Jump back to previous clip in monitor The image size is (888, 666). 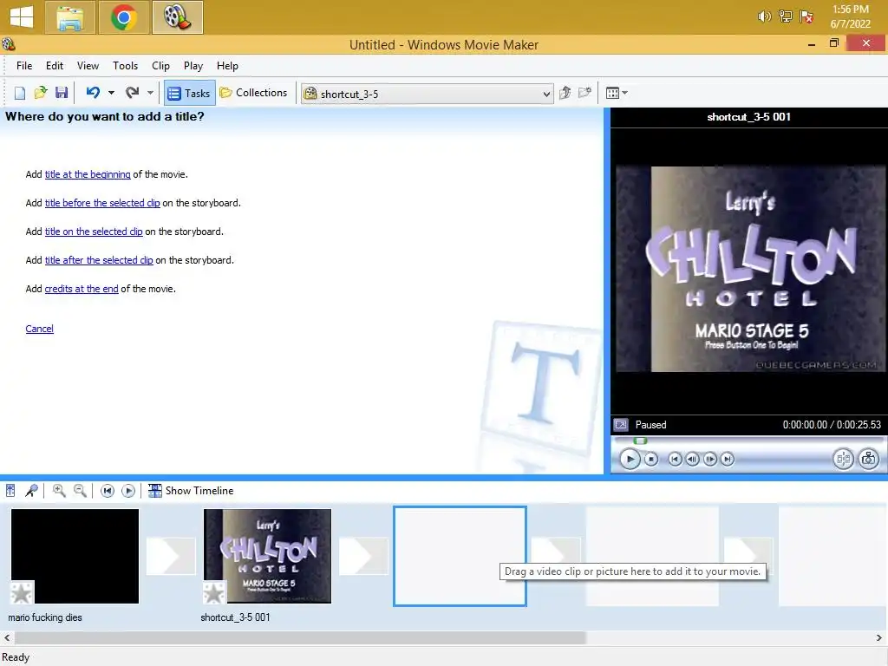coord(675,460)
